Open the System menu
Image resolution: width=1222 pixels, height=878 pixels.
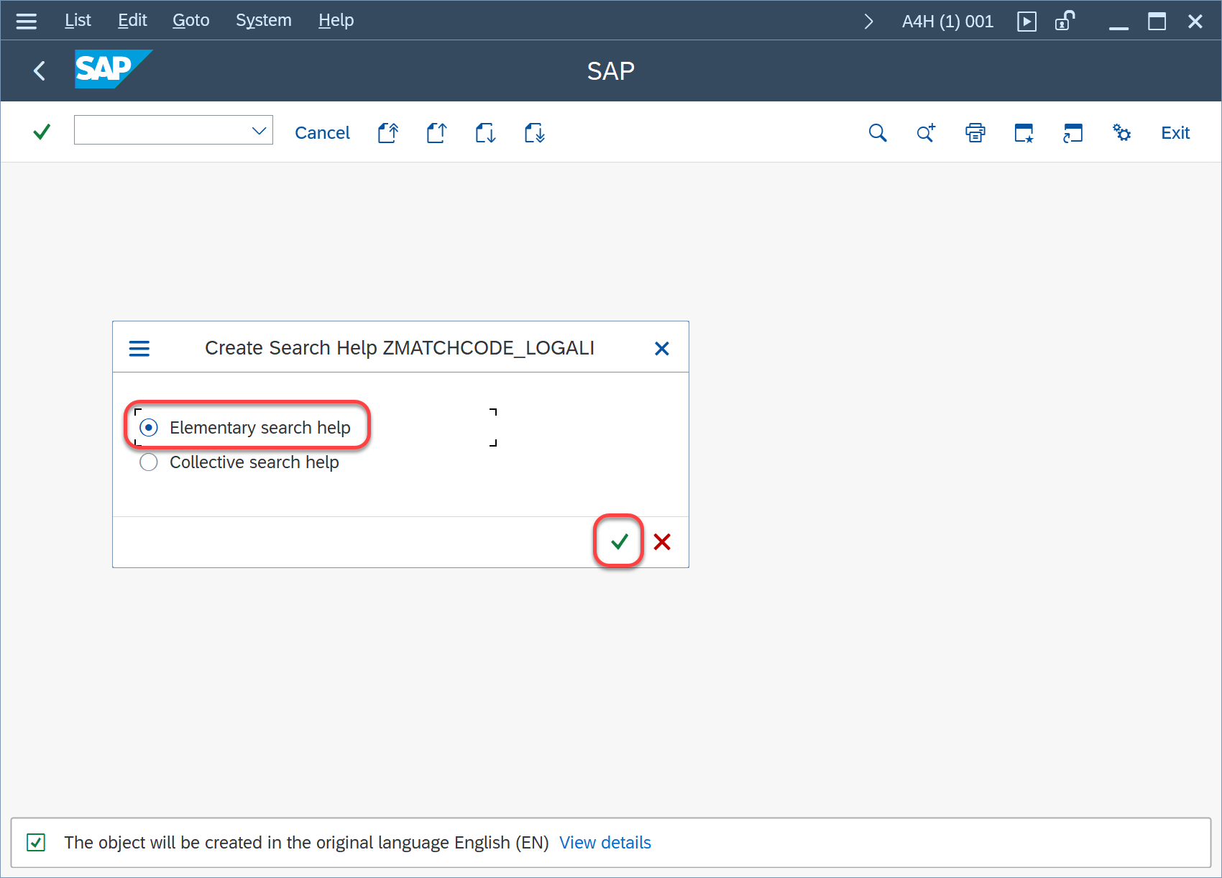coord(263,20)
